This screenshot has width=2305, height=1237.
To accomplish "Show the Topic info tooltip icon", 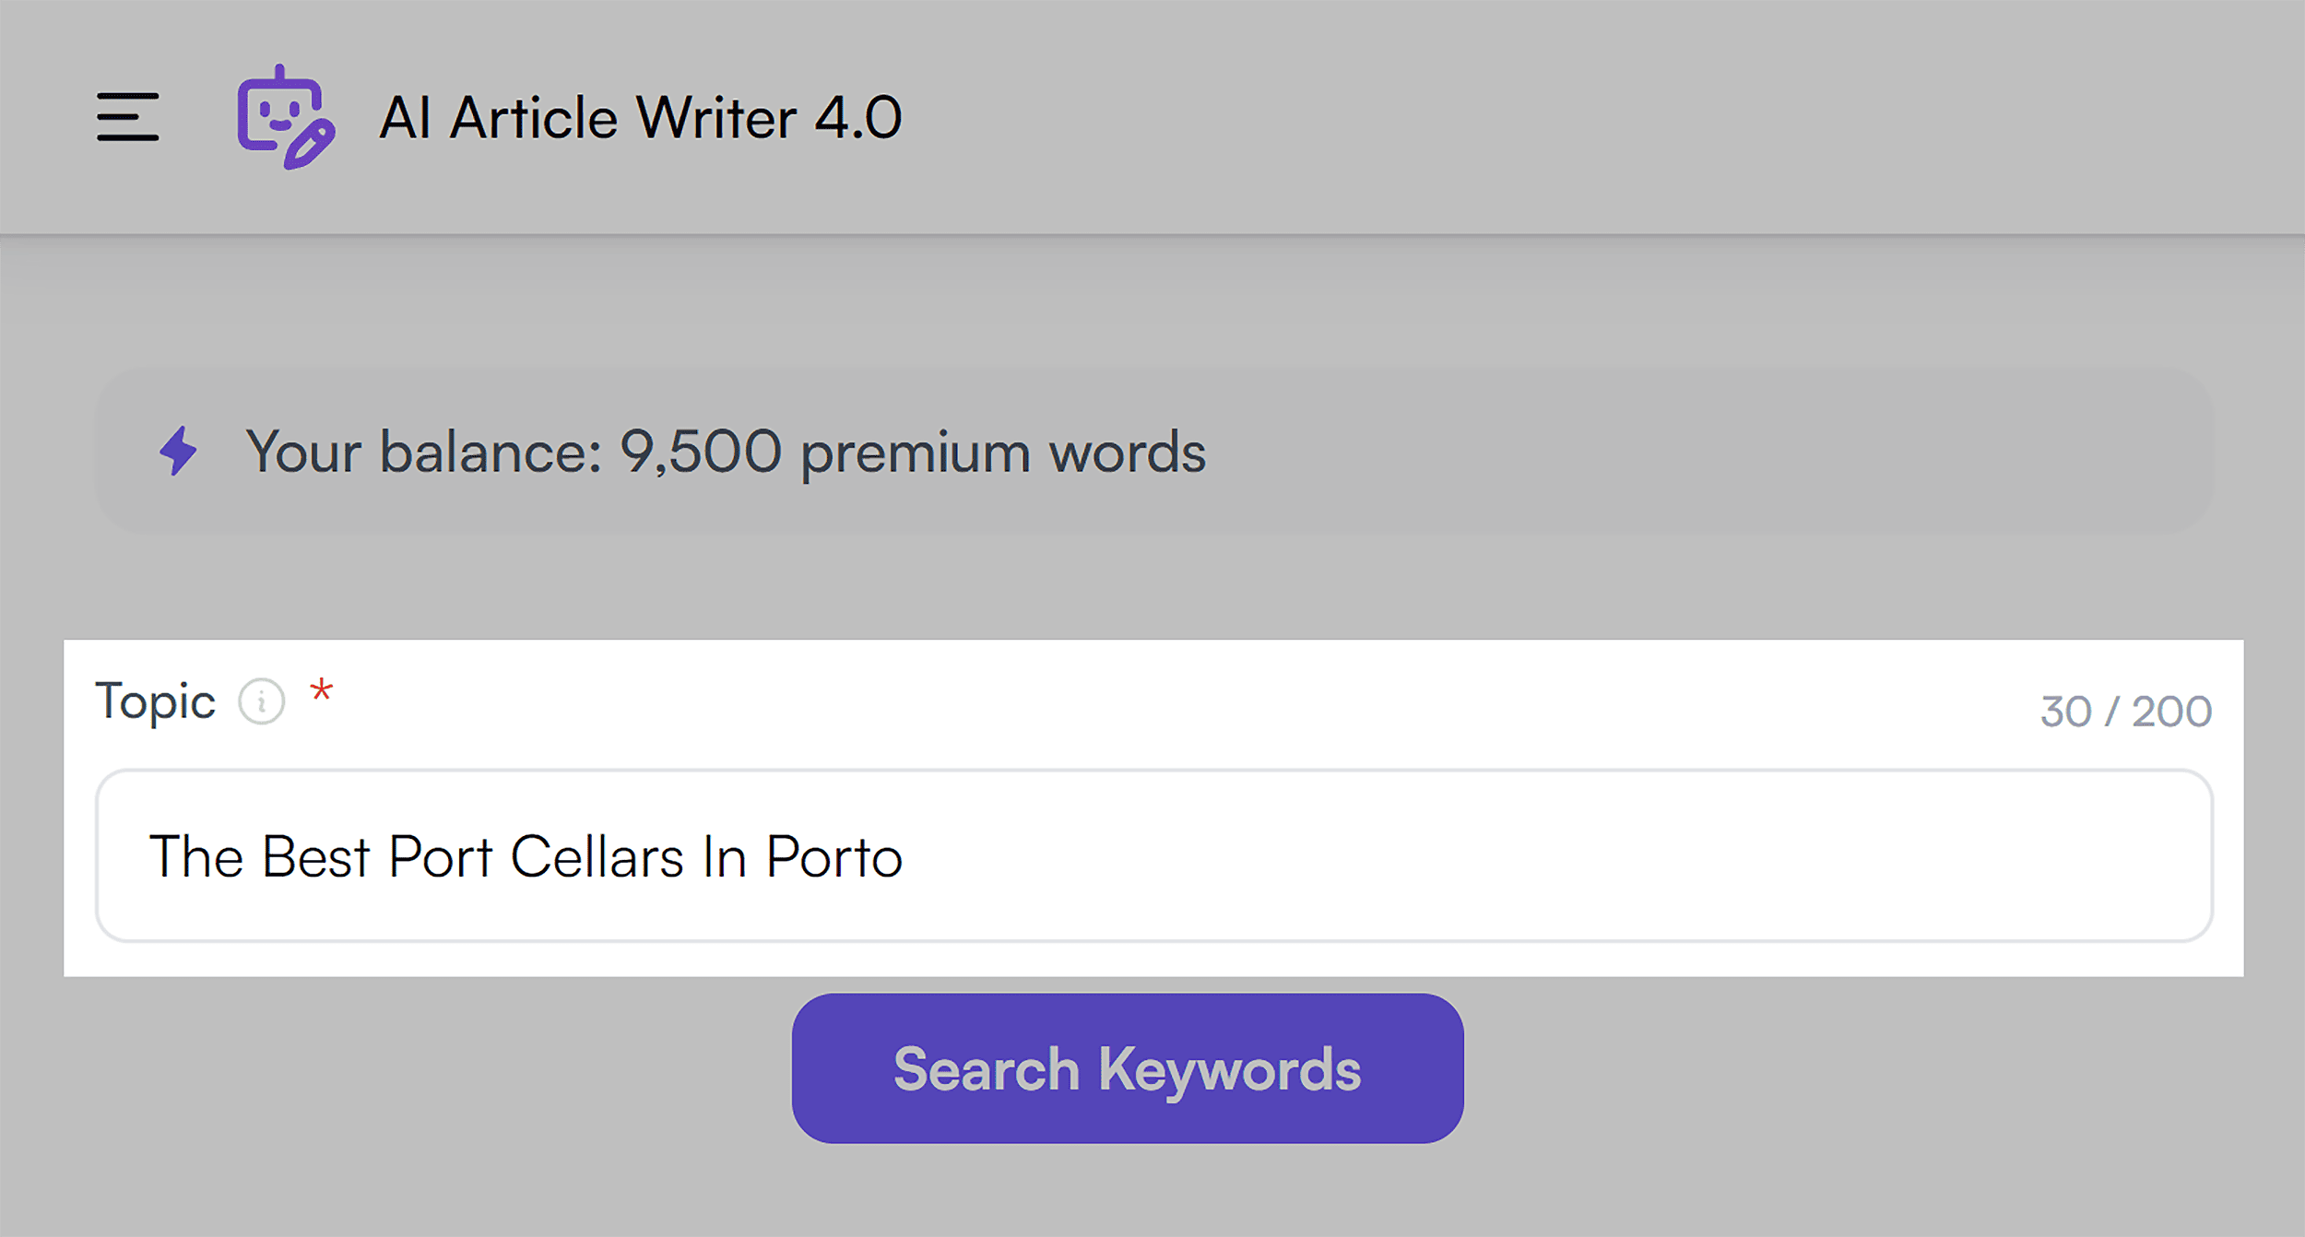I will pyautogui.click(x=262, y=702).
